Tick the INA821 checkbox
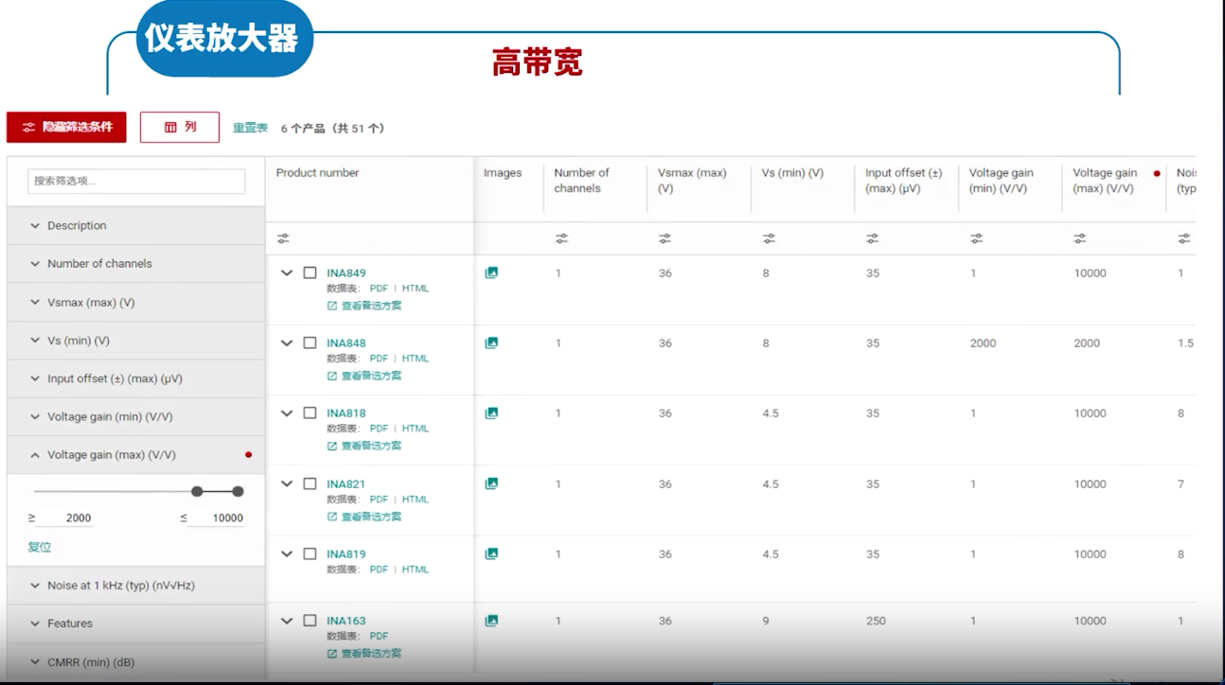The width and height of the screenshot is (1225, 685). point(310,483)
